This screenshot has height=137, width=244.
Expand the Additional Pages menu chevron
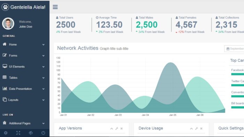[x=44, y=123]
